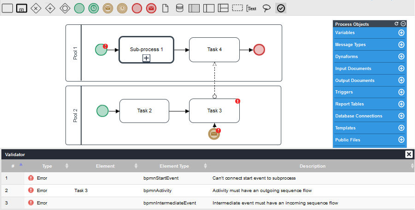Toggle the validator checkmark button

click(281, 8)
